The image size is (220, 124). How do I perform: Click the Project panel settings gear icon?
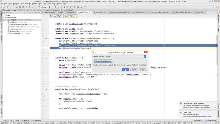click(36, 13)
